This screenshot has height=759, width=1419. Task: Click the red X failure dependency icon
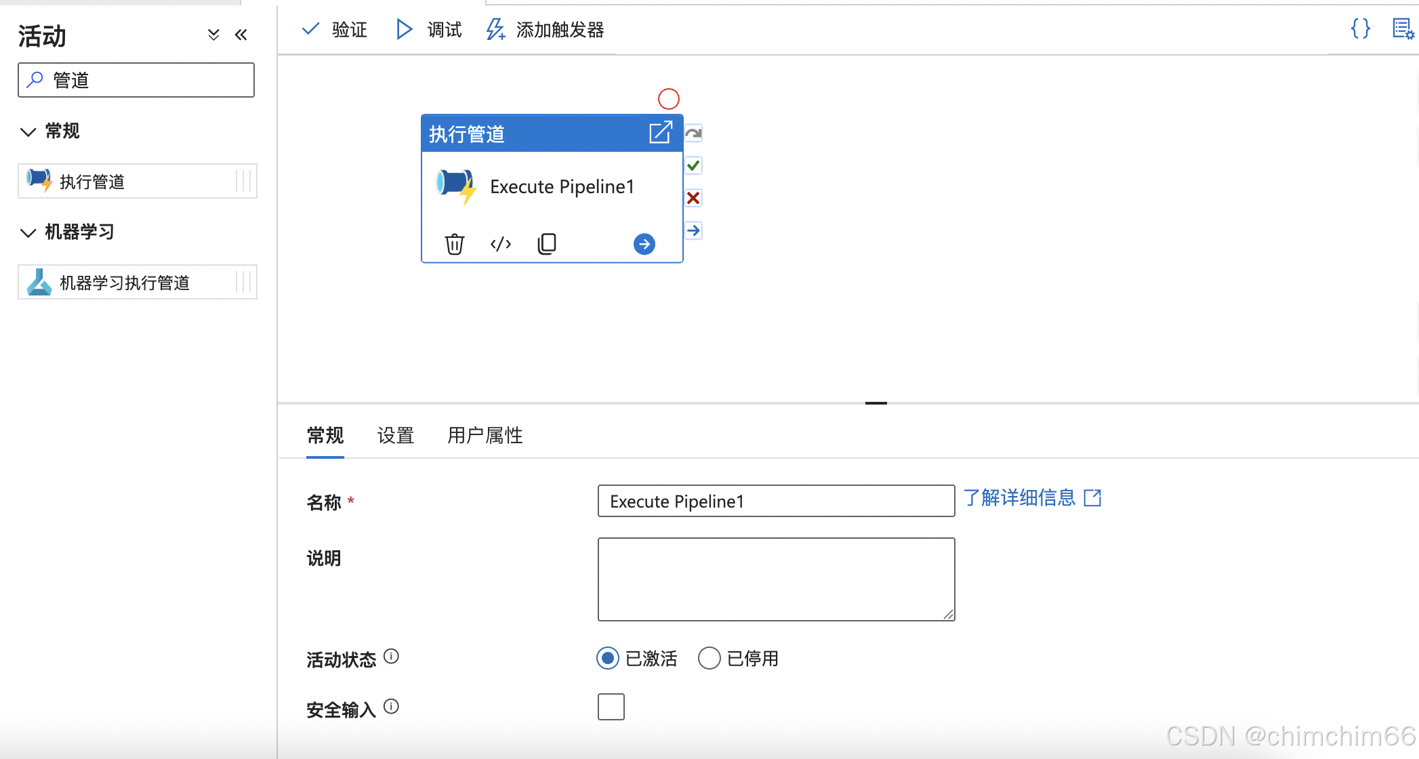point(693,198)
